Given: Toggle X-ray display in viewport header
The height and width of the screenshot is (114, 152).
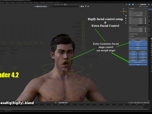Looking at the screenshot, I should pos(139,4).
